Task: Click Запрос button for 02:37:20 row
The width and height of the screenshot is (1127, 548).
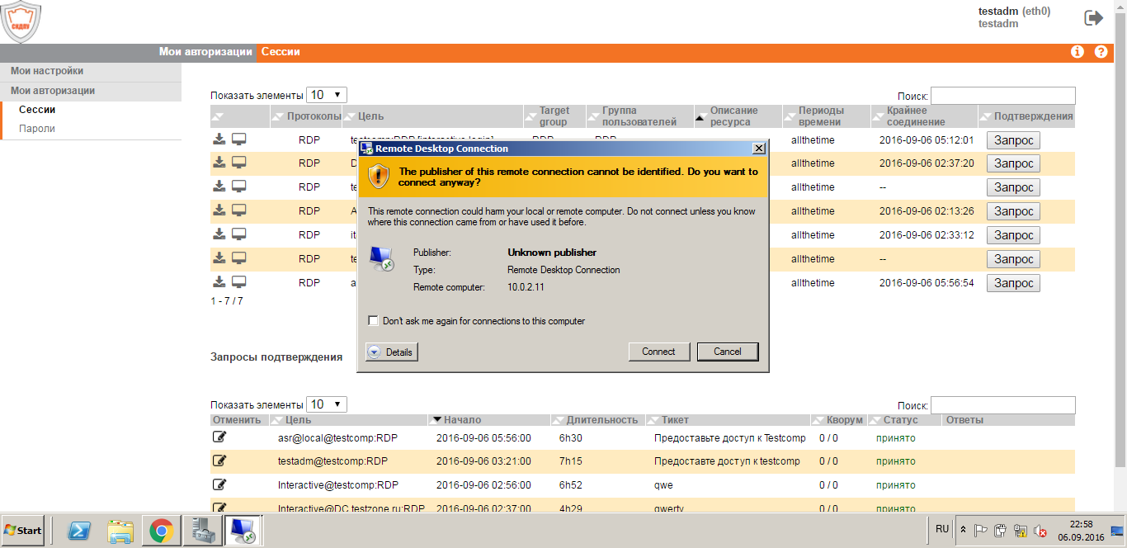Action: (x=1013, y=164)
